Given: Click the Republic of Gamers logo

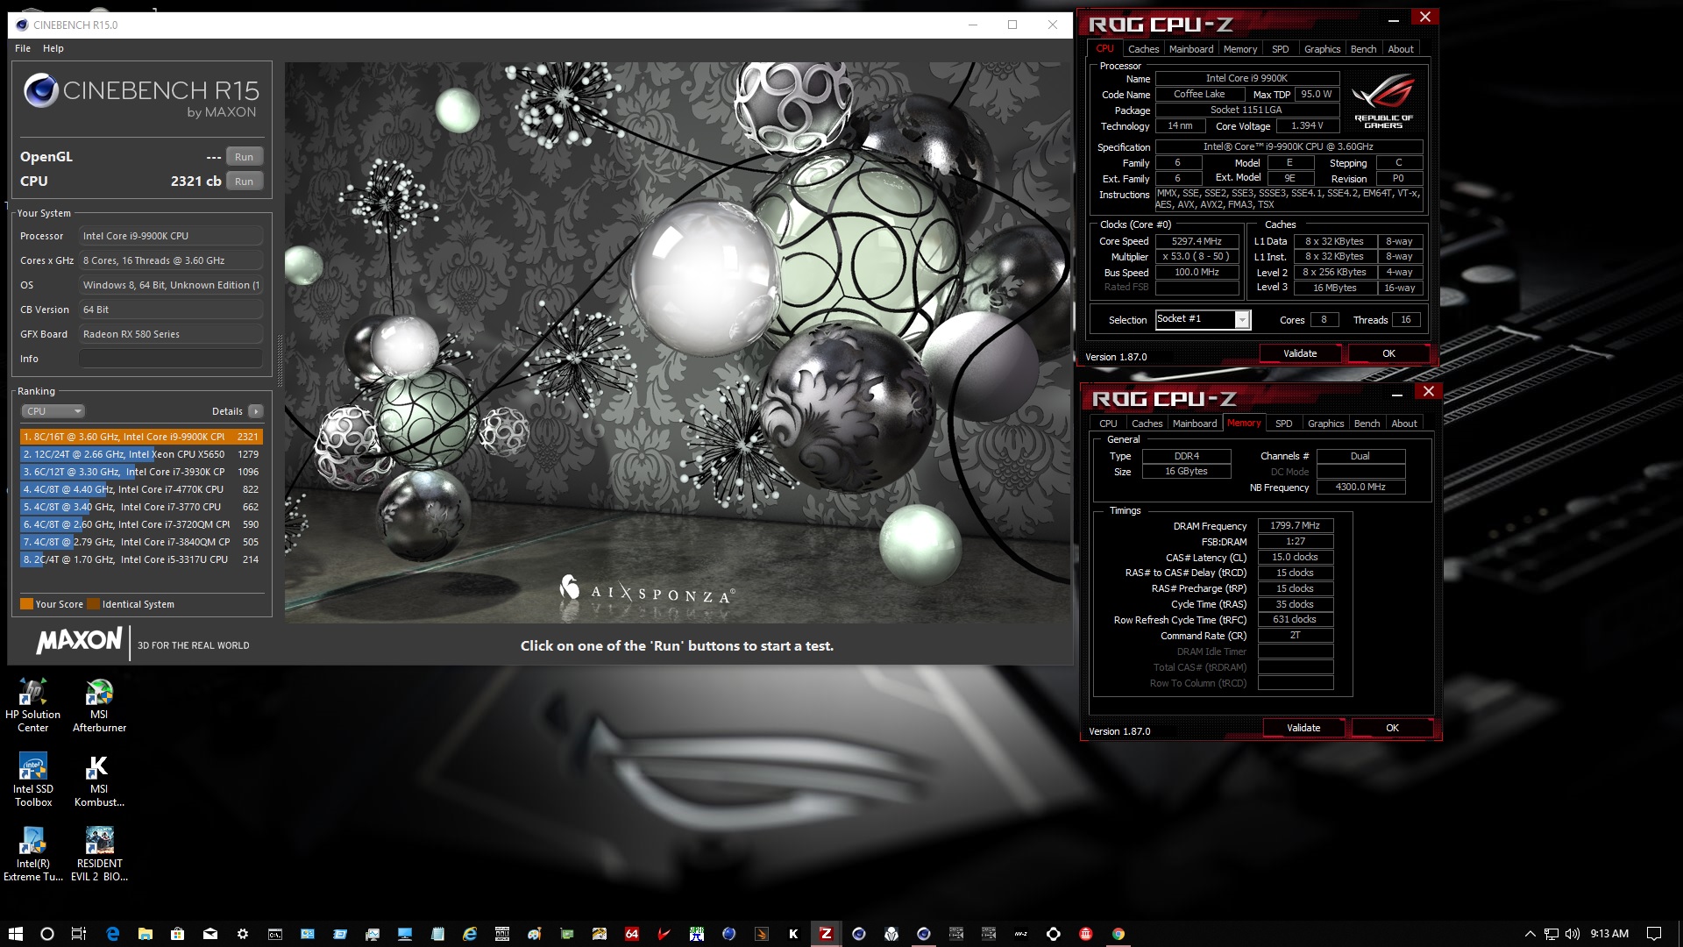Looking at the screenshot, I should pos(1383,102).
